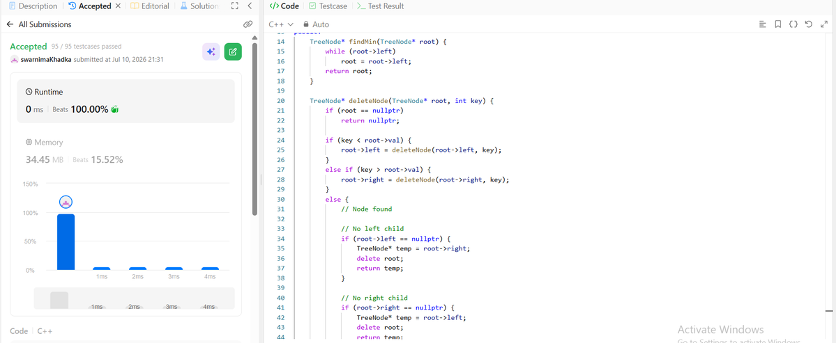The height and width of the screenshot is (343, 836).
Task: Go back to All Submissions
Action: point(39,24)
